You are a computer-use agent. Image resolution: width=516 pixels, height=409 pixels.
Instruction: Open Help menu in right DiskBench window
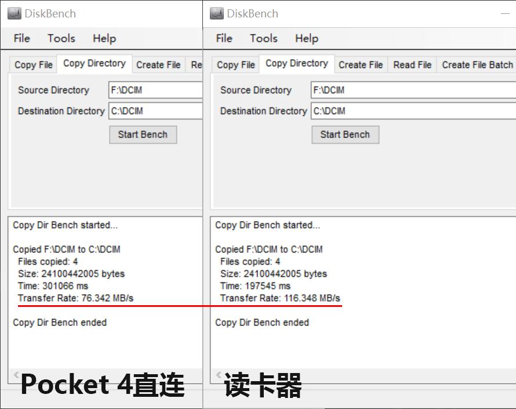pyautogui.click(x=307, y=38)
